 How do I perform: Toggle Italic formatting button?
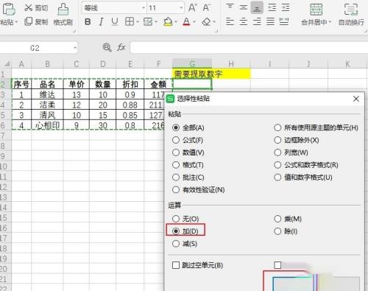[x=101, y=22]
